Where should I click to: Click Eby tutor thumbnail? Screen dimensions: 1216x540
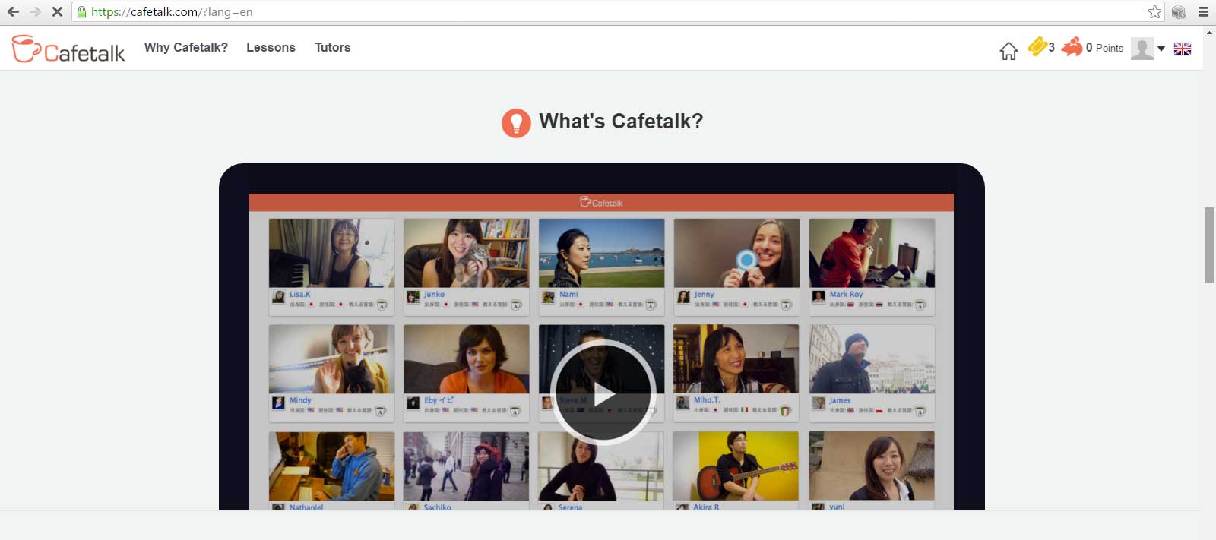(467, 359)
